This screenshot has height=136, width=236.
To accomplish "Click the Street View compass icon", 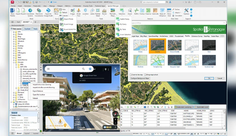I will click(x=115, y=114).
